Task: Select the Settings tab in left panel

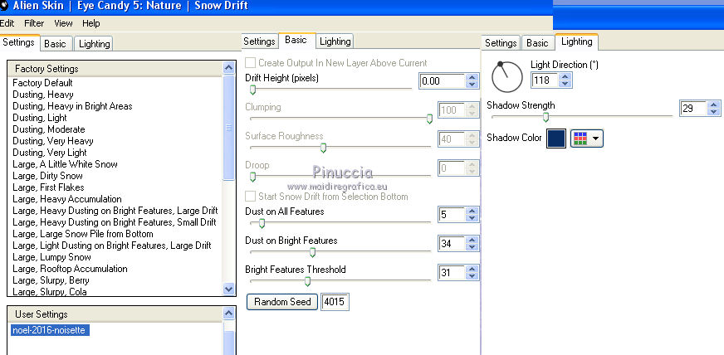Action: [x=18, y=42]
